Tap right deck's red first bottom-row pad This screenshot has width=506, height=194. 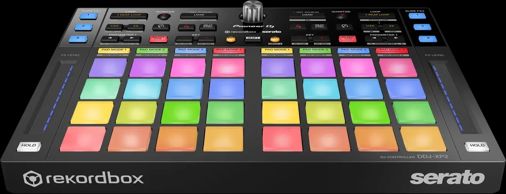pyautogui.click(x=282, y=138)
